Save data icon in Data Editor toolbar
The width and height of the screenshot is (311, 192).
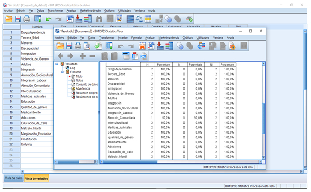click(x=18, y=19)
